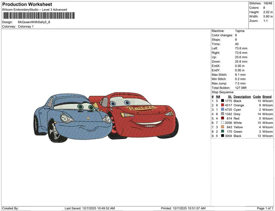Viewport: 275px width, 211px height.
Task: Click the Machine value 'Tajima'
Action: (x=239, y=31)
